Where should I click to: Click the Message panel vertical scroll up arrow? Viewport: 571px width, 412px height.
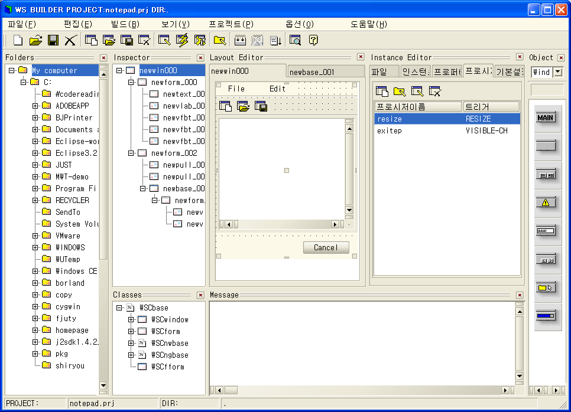coord(520,312)
